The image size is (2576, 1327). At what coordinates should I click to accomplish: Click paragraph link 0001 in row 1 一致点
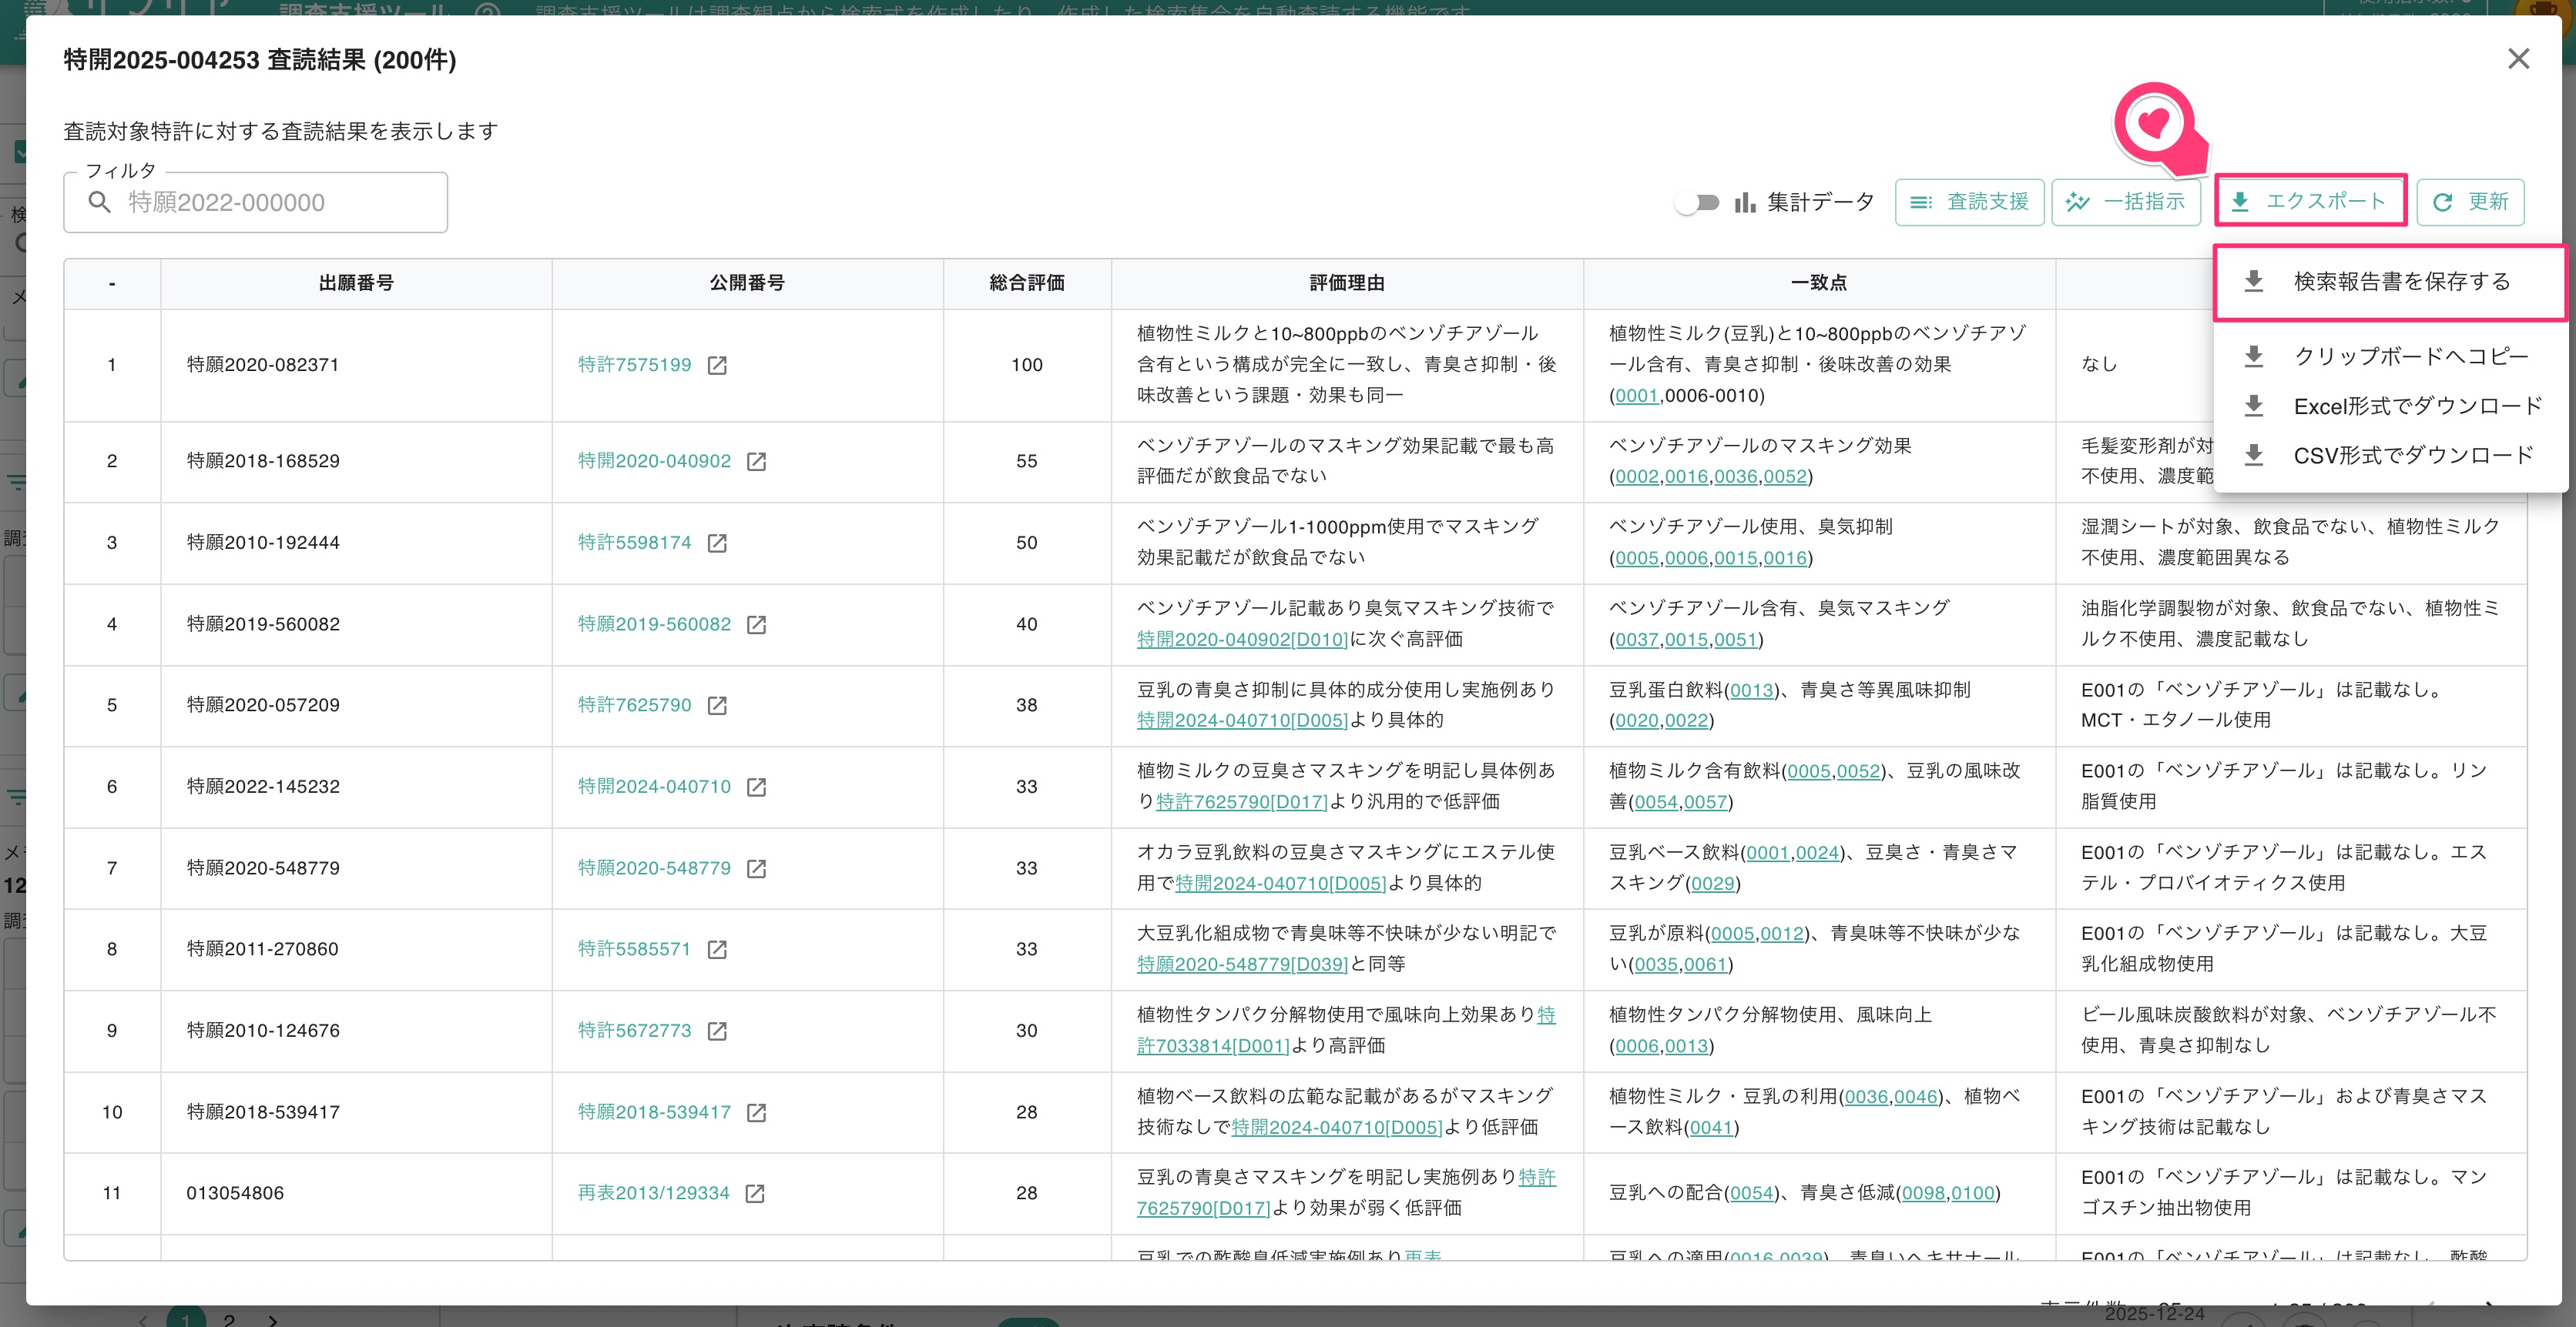[x=1637, y=396]
